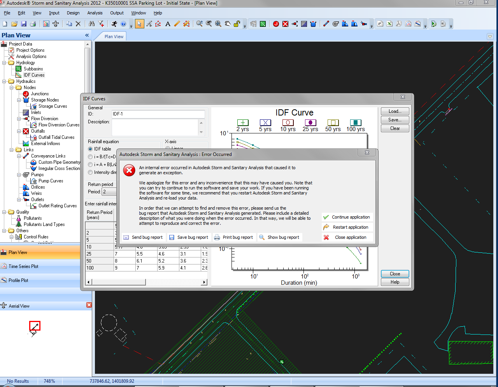Click the Aerial View airplane toolbar icon
Viewport: 498px width, 387px height.
[x=56, y=24]
